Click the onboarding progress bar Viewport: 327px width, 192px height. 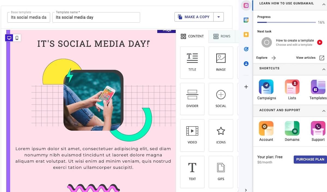point(286,22)
